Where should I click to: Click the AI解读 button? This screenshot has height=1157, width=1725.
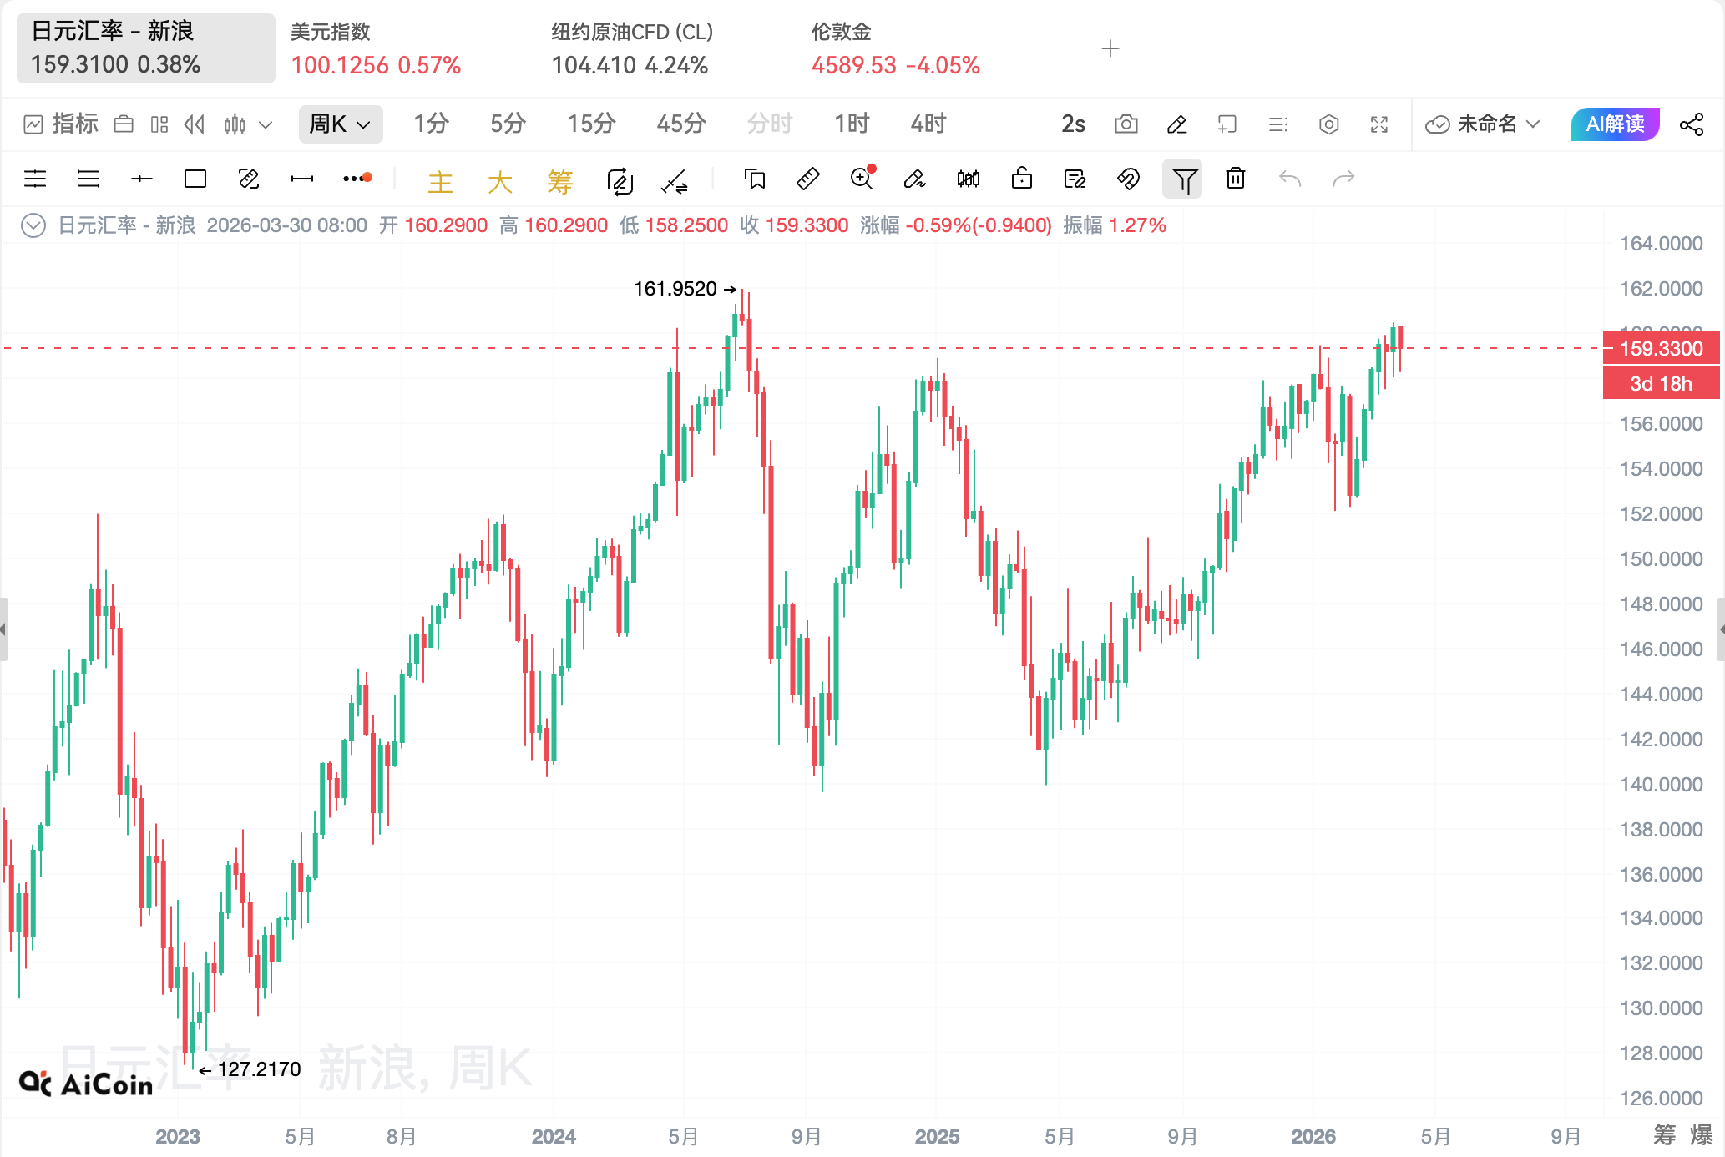[1614, 124]
